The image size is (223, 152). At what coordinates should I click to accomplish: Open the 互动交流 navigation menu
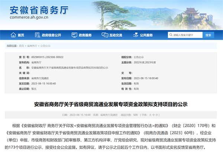[x=116, y=35]
